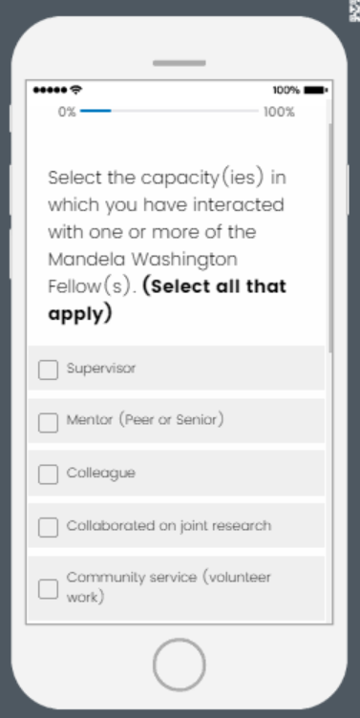
Task: Enable the Colleague checkbox
Action: pos(48,475)
